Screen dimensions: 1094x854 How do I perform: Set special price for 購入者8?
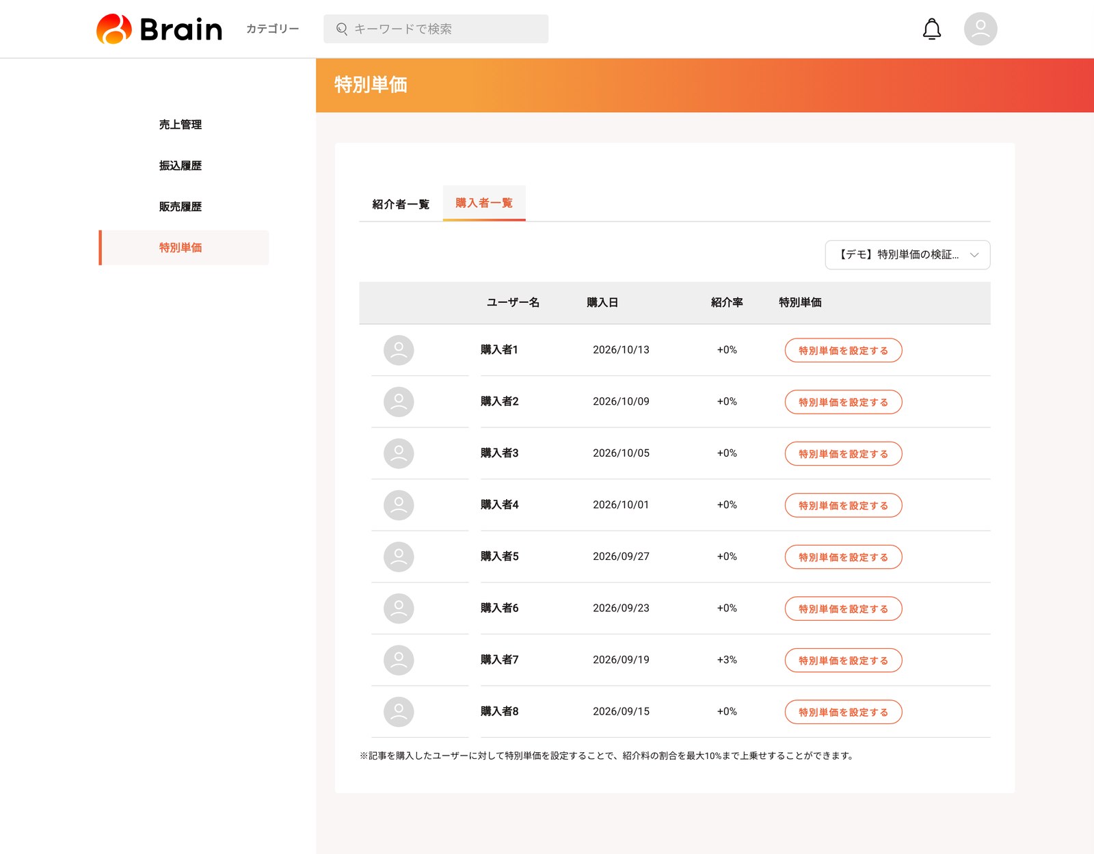pos(843,712)
